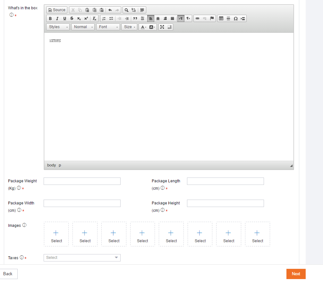The width and height of the screenshot is (323, 281).
Task: Toggle superscript formatting
Action: coord(86,19)
